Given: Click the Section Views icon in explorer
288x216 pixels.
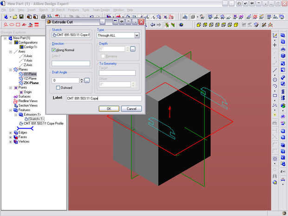Looking at the screenshot, I should click(15, 105).
